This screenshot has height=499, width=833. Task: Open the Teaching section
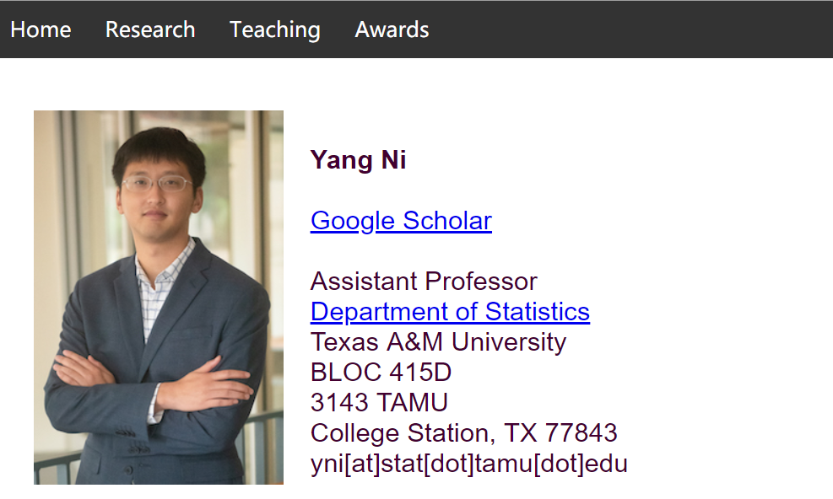275,30
